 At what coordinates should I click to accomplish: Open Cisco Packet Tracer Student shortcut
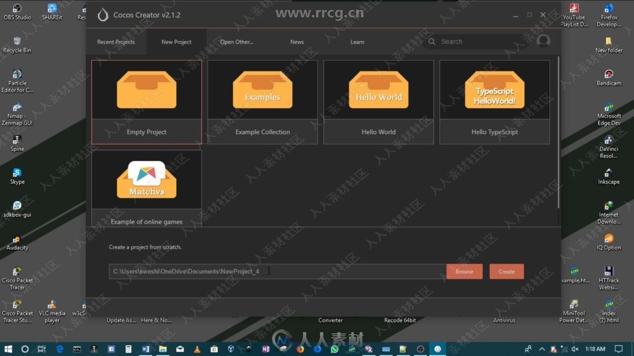coord(17,311)
